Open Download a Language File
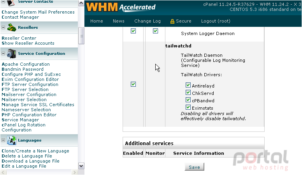302x175 pixels. point(30,161)
